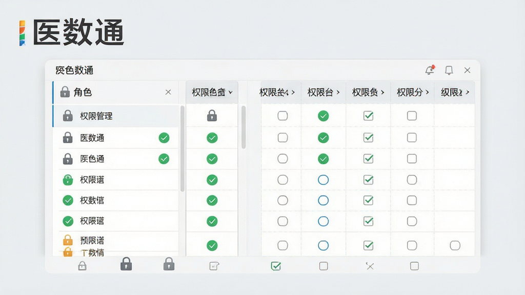Click the plain bell icon in title bar

[x=449, y=70]
